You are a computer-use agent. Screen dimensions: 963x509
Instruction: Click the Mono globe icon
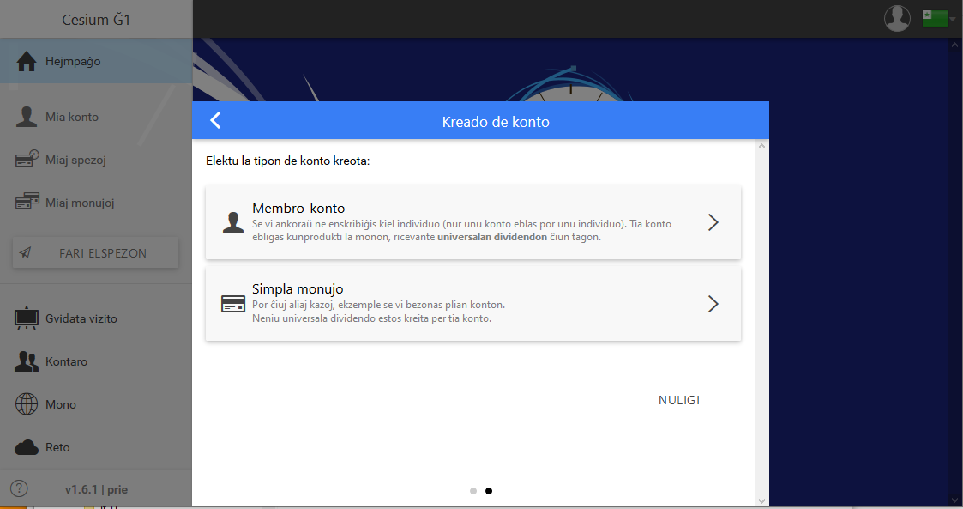click(x=27, y=404)
